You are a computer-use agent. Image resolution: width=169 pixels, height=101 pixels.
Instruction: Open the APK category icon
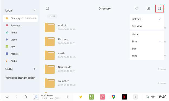[x=7, y=47]
